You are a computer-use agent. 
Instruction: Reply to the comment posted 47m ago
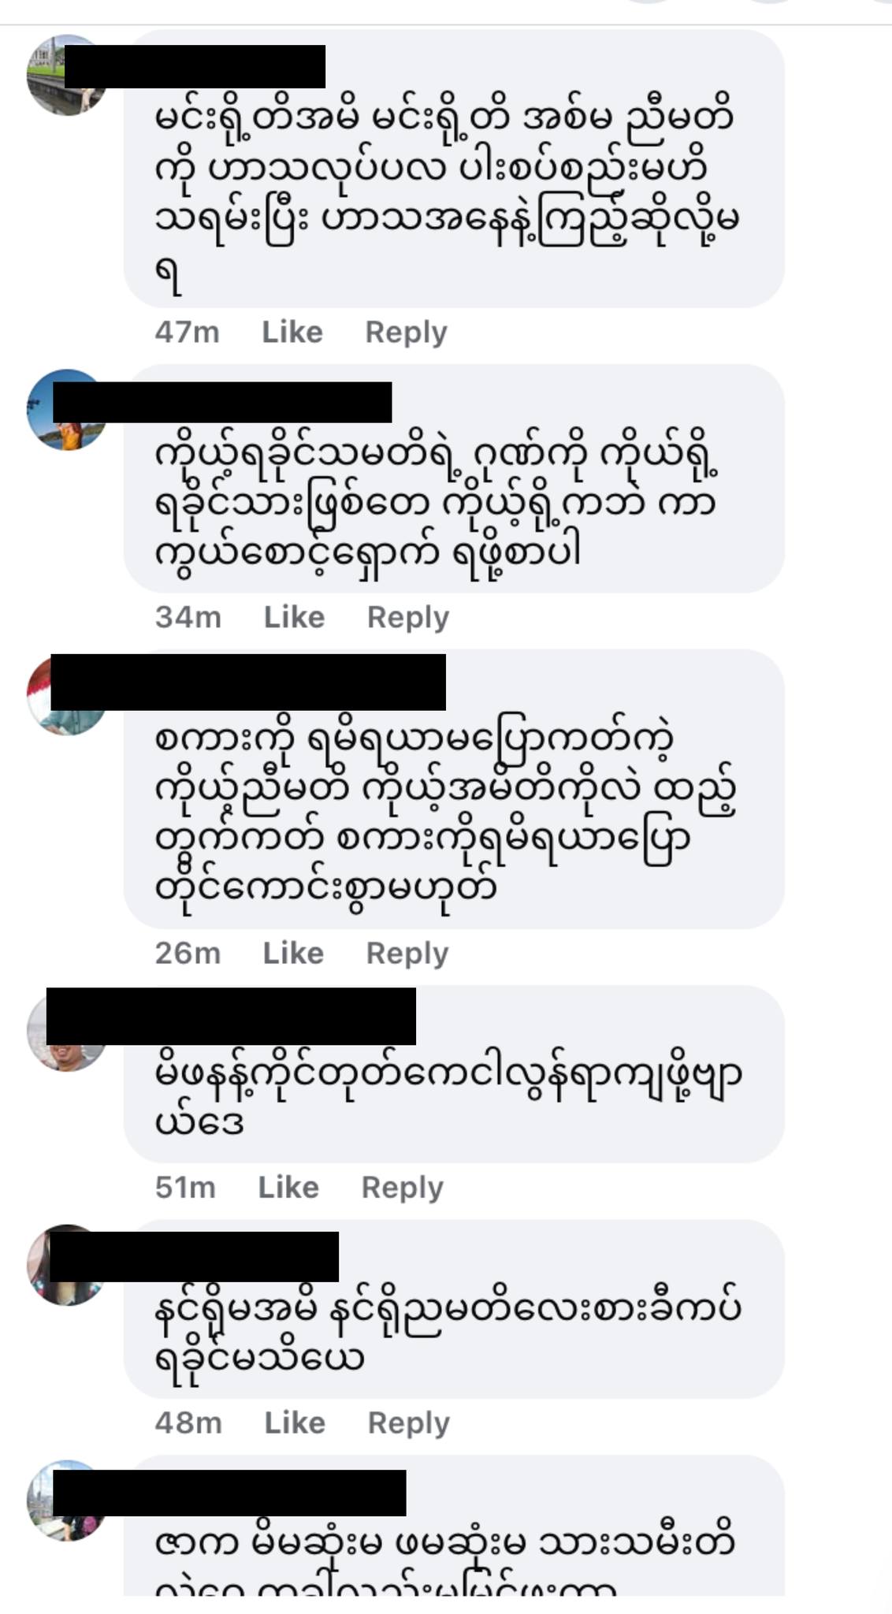pos(406,333)
